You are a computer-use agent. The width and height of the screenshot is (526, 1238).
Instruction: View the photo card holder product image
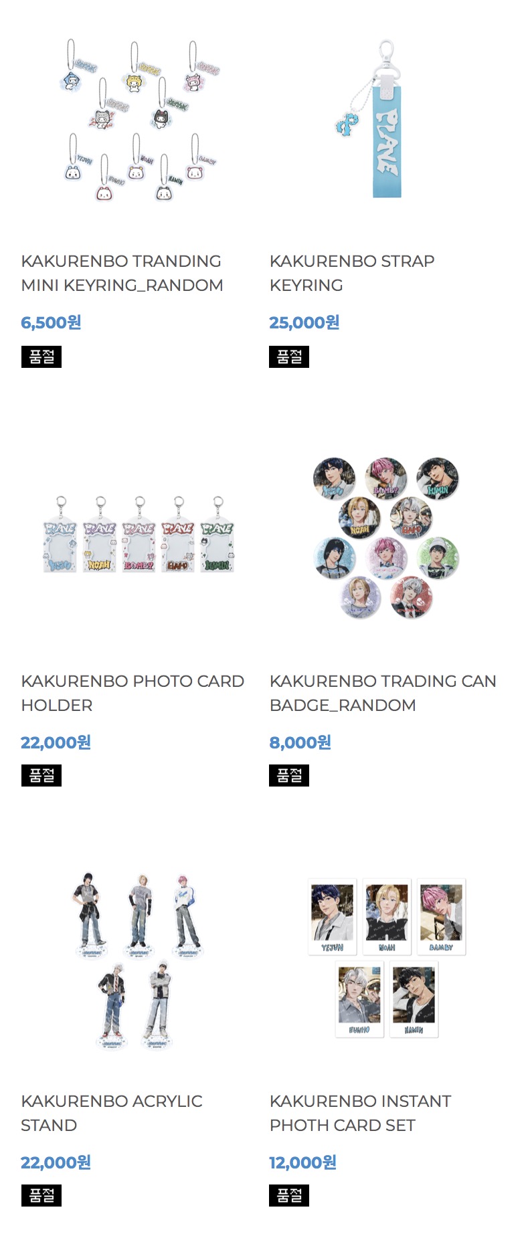click(x=139, y=536)
